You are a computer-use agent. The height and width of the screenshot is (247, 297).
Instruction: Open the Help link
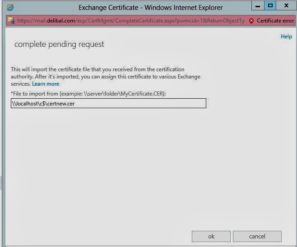[286, 37]
